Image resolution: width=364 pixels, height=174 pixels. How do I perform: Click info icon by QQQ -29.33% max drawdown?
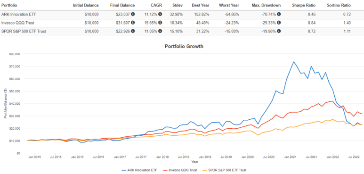pos(279,23)
